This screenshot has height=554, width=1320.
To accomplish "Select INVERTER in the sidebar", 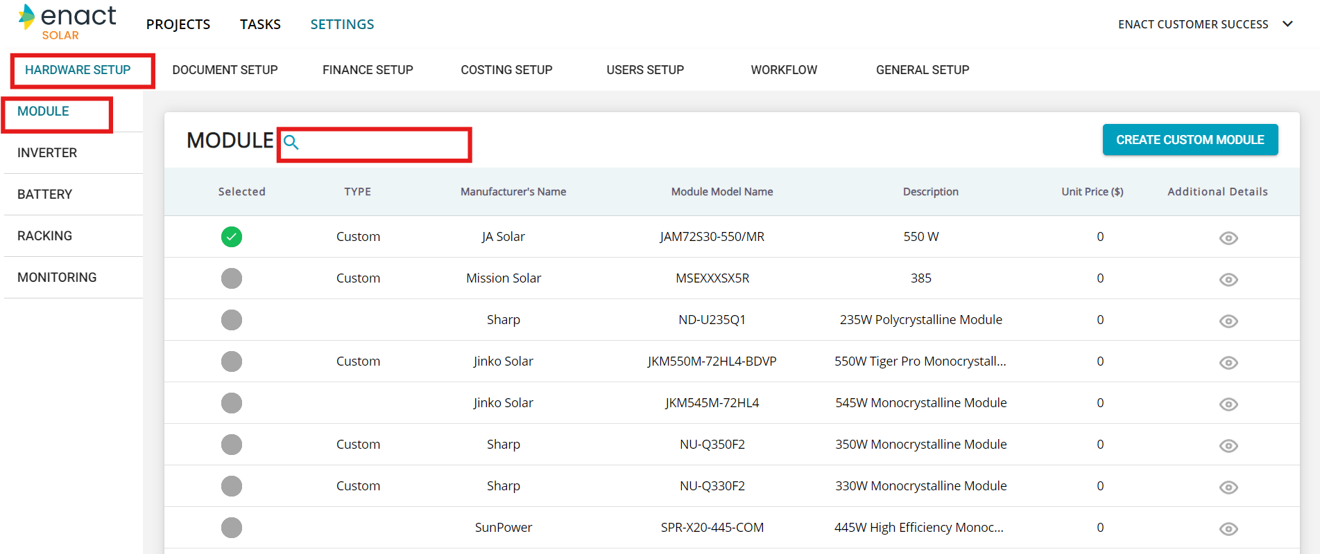I will tap(47, 153).
